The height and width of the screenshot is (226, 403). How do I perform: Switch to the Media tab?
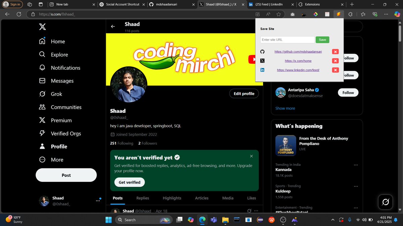[228, 198]
